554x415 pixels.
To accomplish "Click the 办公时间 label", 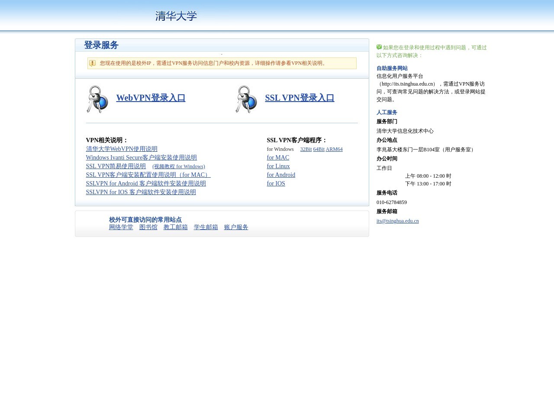I will tap(387, 159).
